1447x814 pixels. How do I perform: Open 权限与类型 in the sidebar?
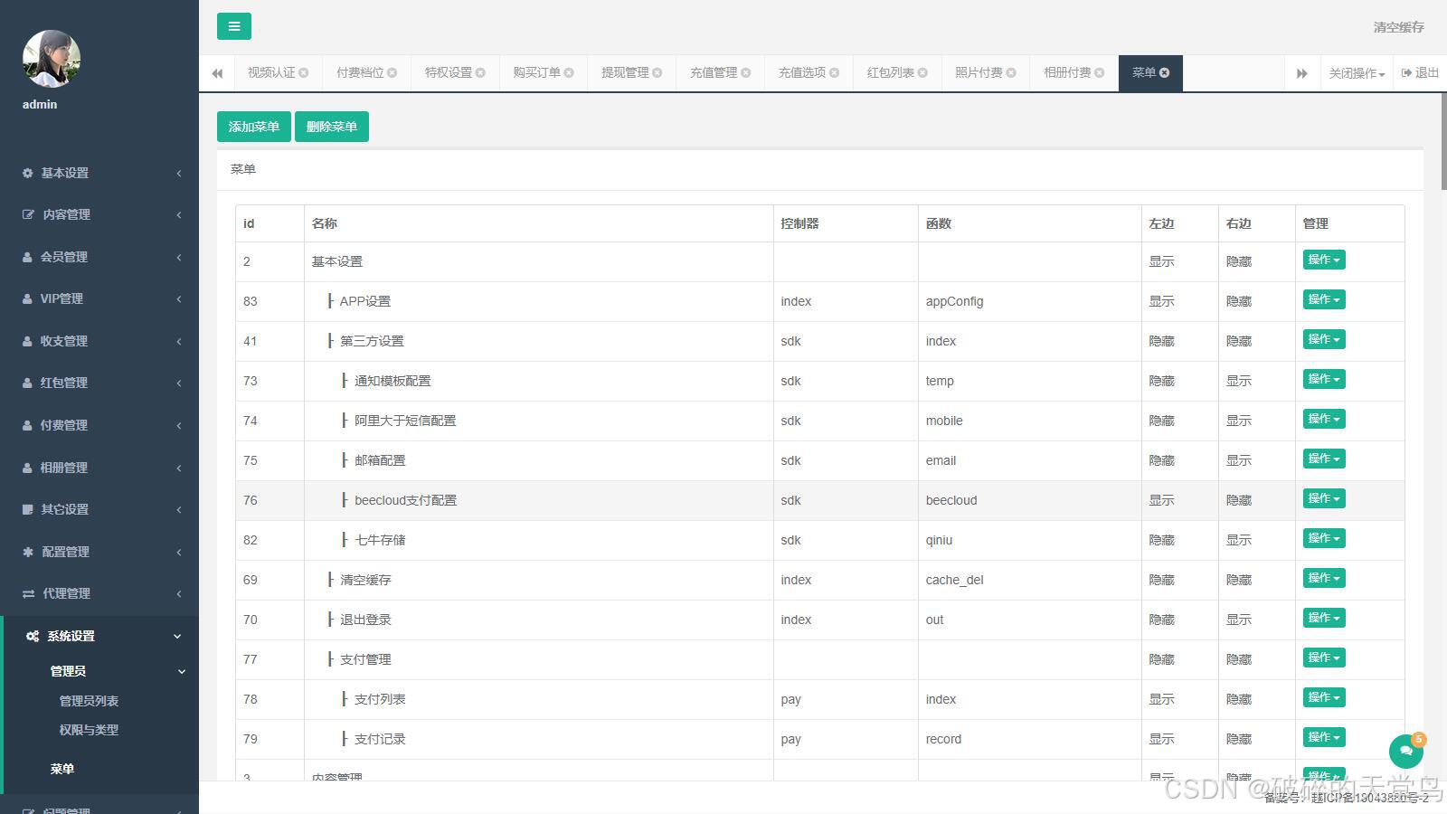[89, 730]
